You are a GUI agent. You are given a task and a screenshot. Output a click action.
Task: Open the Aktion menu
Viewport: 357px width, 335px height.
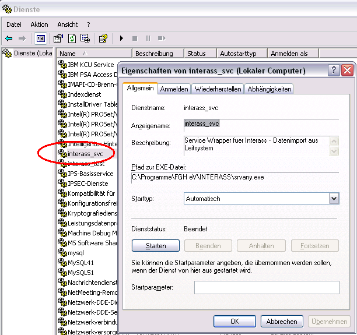pyautogui.click(x=40, y=24)
